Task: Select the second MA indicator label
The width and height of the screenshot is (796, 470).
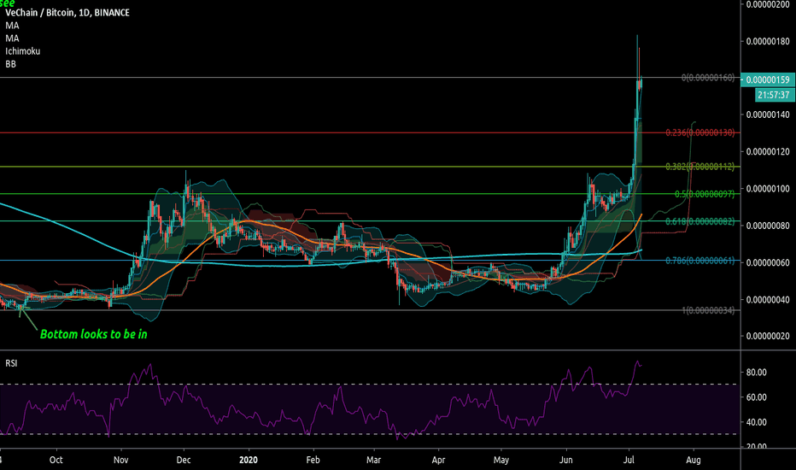Action: point(12,38)
